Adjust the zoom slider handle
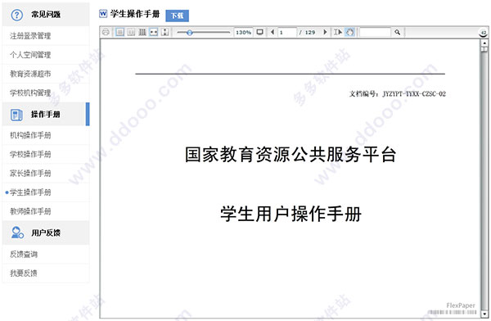The width and height of the screenshot is (491, 321). [x=190, y=32]
